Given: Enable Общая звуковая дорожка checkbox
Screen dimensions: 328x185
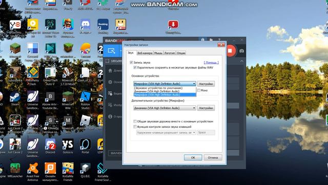Looking at the screenshot, I should coord(135,121).
